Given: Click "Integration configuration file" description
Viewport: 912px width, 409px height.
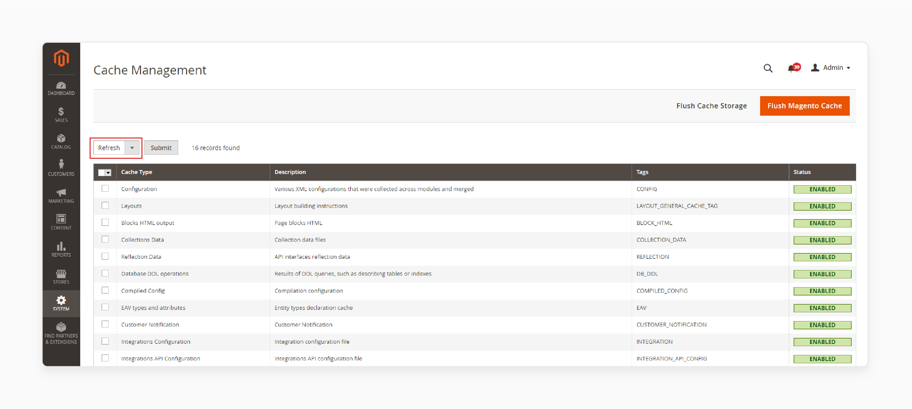Looking at the screenshot, I should [312, 342].
